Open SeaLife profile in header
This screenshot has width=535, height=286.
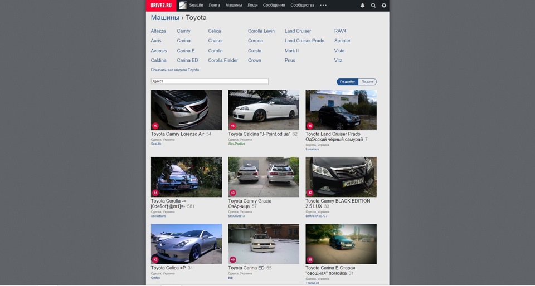click(196, 5)
